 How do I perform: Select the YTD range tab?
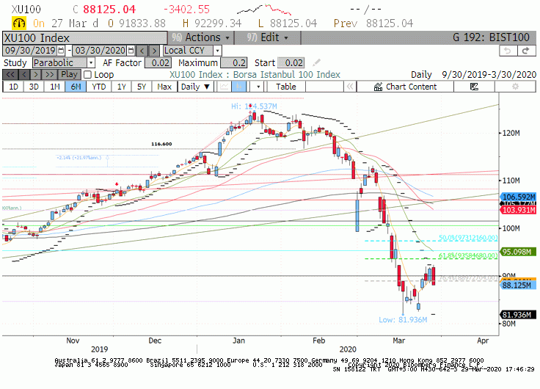99,87
